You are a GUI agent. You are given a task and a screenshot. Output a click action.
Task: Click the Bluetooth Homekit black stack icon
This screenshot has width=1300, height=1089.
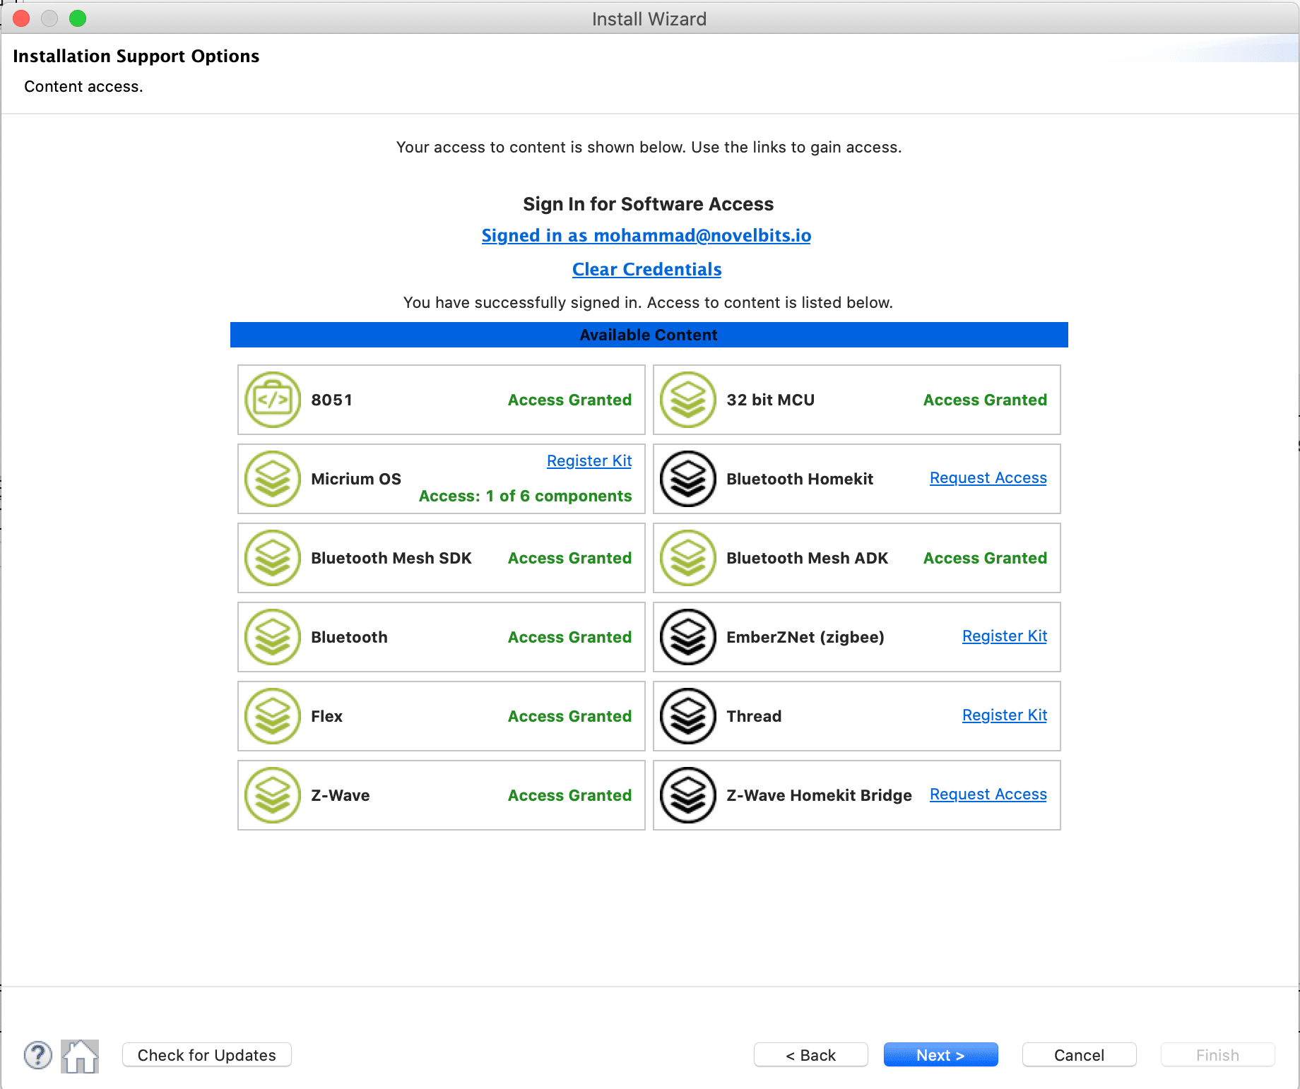pos(687,478)
